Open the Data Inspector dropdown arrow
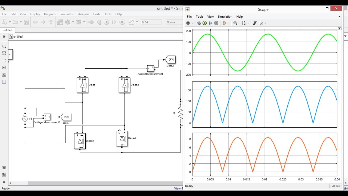This screenshot has width=348, height=196. click(137, 22)
